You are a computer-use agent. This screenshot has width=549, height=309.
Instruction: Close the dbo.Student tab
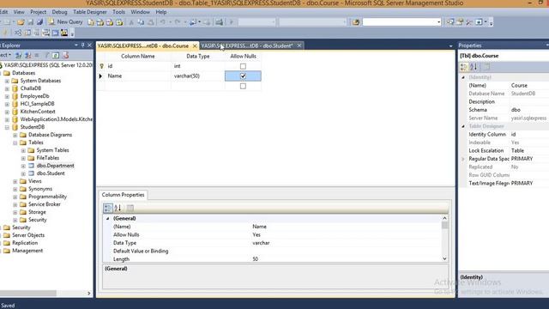pos(299,45)
